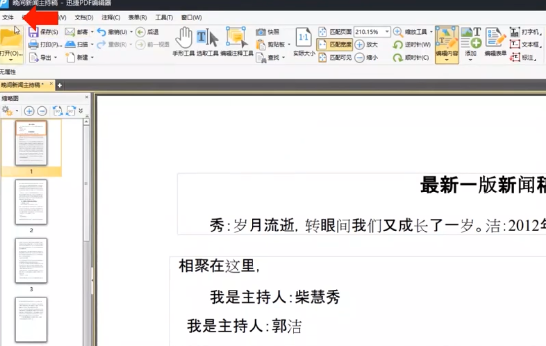This screenshot has height=346, width=546.
Task: Open the 新建 new document dropdown
Action: coord(91,57)
